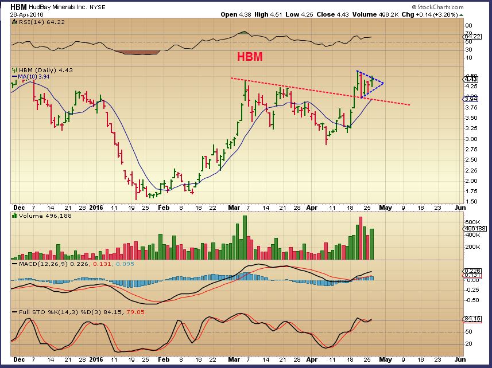Click the 84.15 stochastic tag on right axis

click(x=472, y=319)
